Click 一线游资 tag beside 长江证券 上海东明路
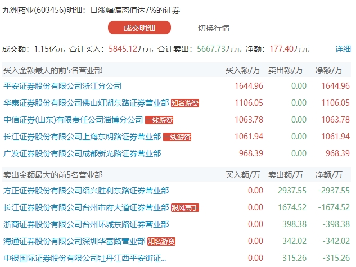 [177, 137]
